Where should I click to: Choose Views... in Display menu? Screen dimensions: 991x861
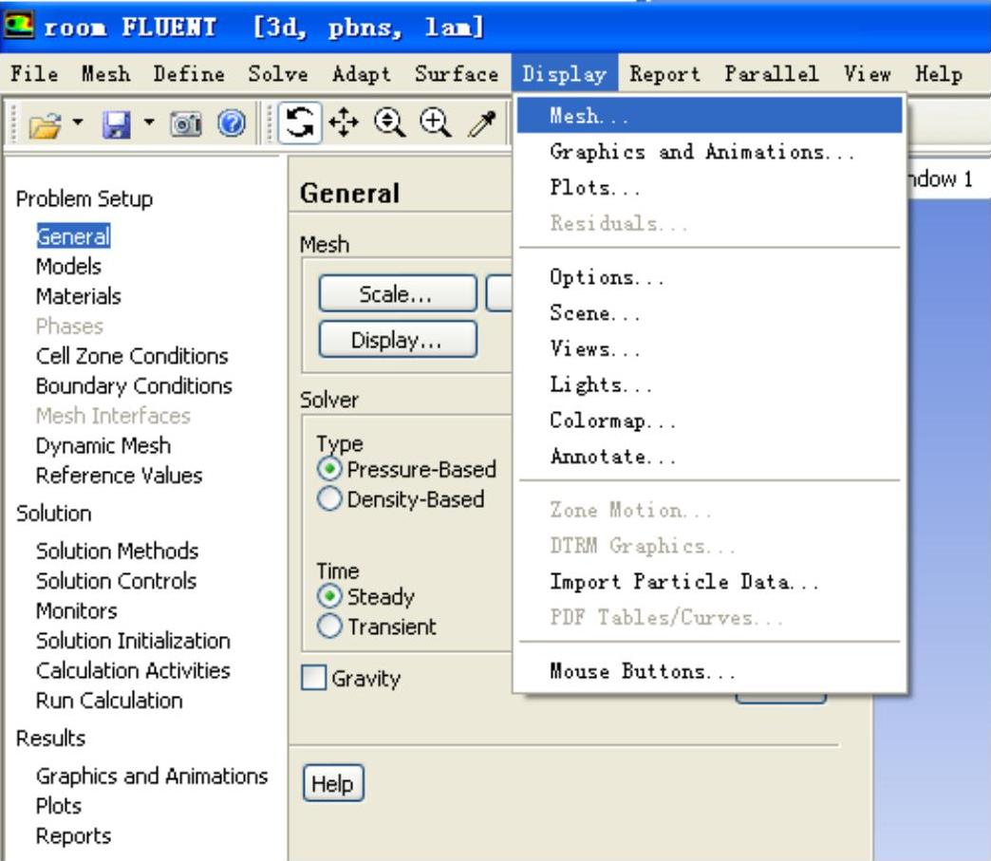(709, 348)
